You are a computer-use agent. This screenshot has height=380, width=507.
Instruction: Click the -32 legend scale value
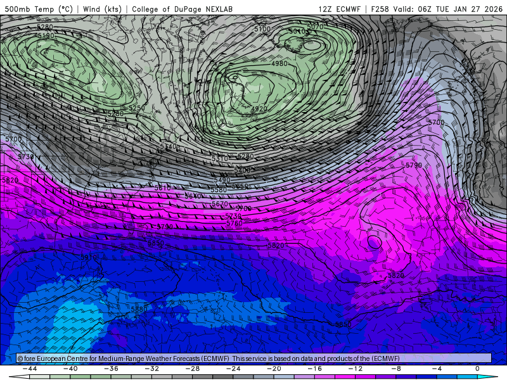[152, 369]
